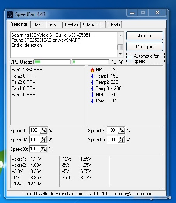Close the SpeedFan window
The height and width of the screenshot is (203, 176).
pyautogui.click(x=157, y=13)
